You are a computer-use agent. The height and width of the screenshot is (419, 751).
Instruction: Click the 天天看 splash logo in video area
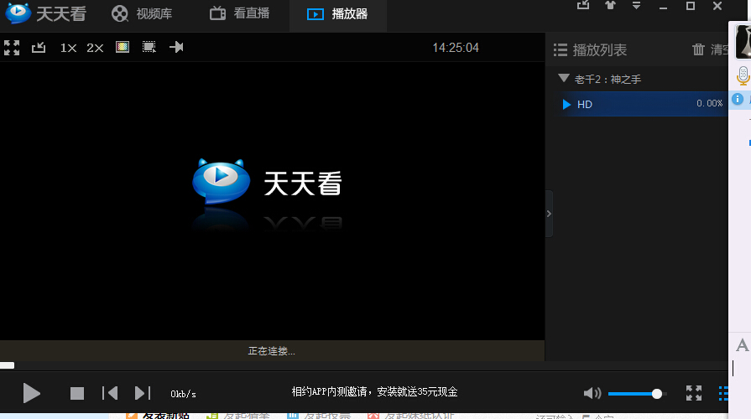[x=267, y=182]
